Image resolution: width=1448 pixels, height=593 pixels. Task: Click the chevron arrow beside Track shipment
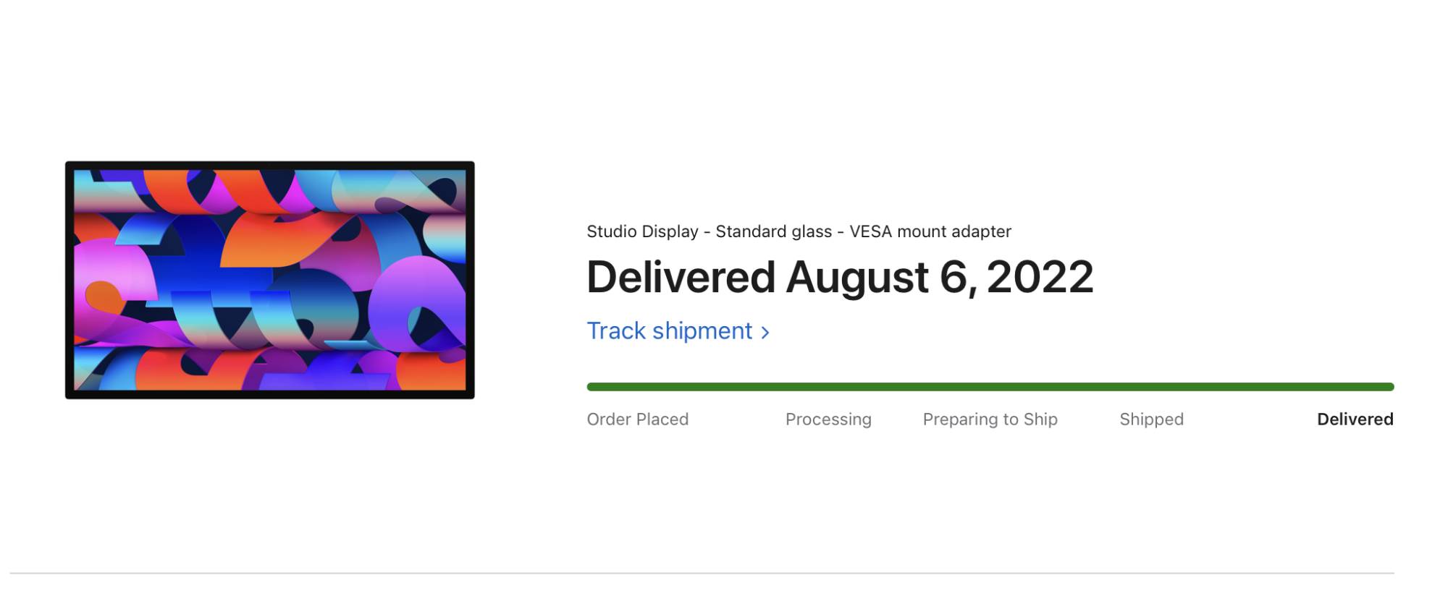tap(765, 333)
